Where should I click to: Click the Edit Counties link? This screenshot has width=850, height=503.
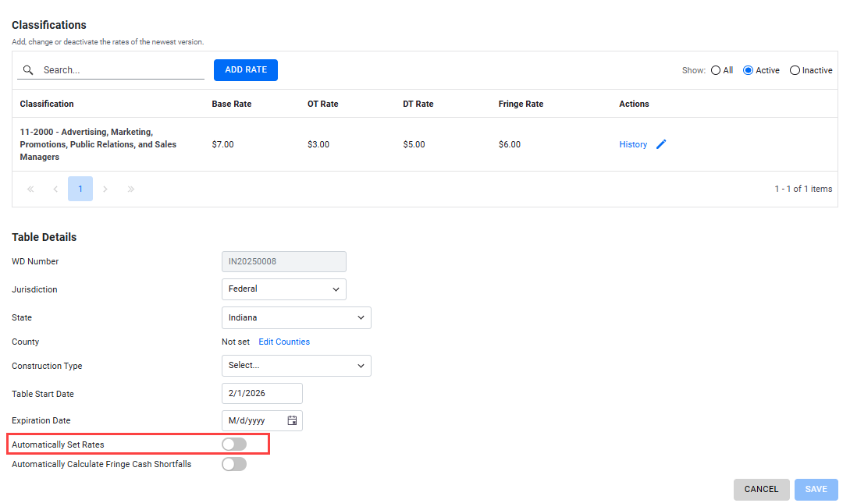point(284,342)
